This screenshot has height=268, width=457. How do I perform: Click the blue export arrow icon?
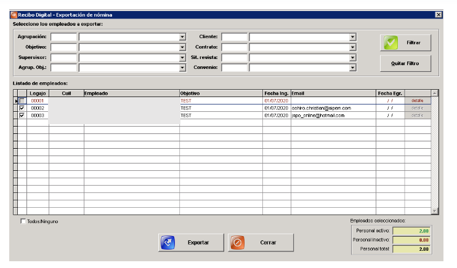pyautogui.click(x=168, y=242)
